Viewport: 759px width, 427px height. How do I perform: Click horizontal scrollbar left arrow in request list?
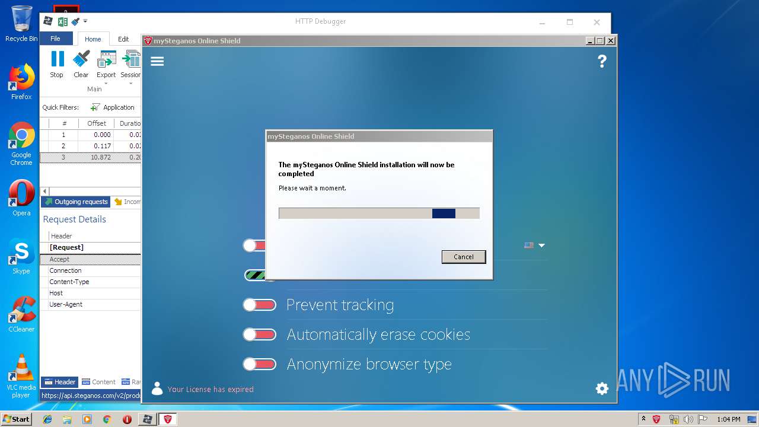pos(44,192)
